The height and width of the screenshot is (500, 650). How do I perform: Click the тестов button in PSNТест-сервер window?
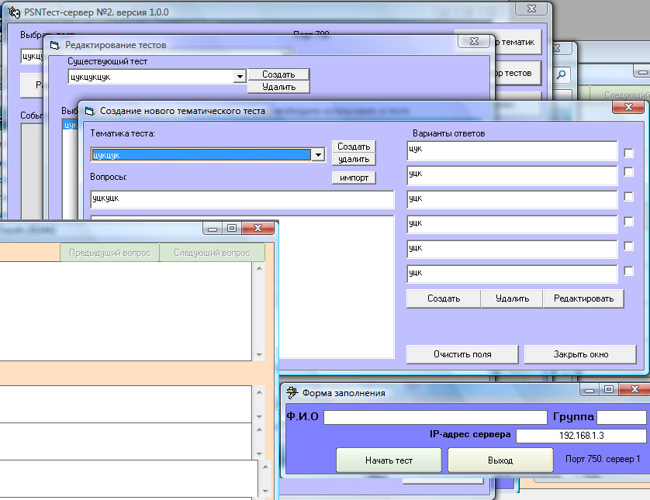pyautogui.click(x=517, y=74)
